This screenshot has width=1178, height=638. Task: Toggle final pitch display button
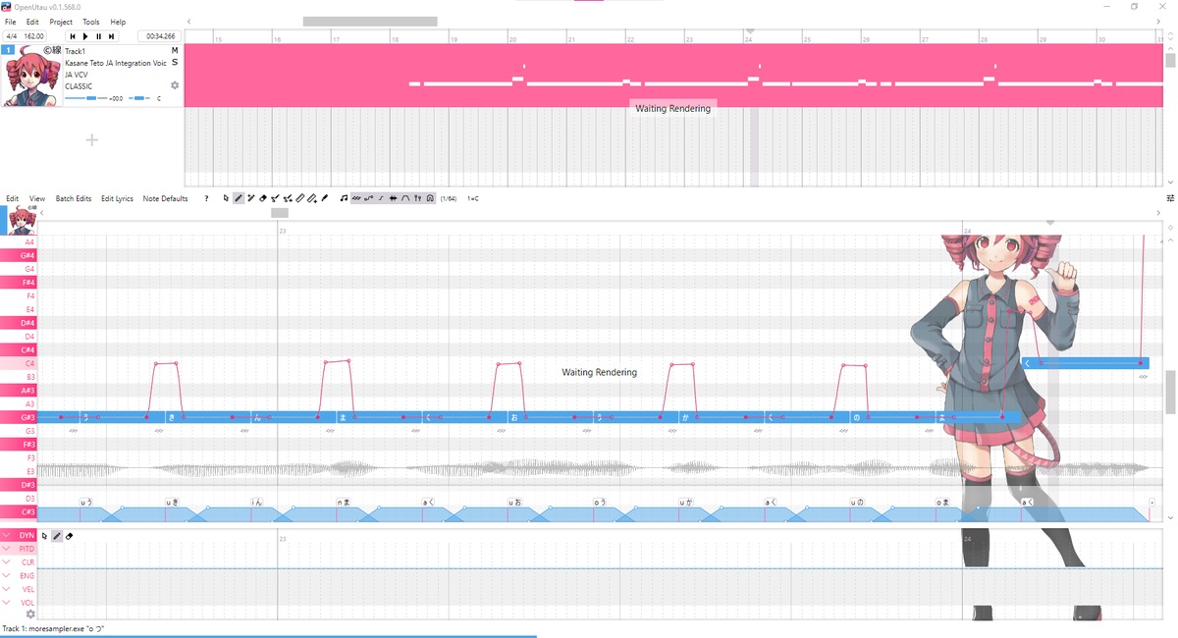pos(381,198)
